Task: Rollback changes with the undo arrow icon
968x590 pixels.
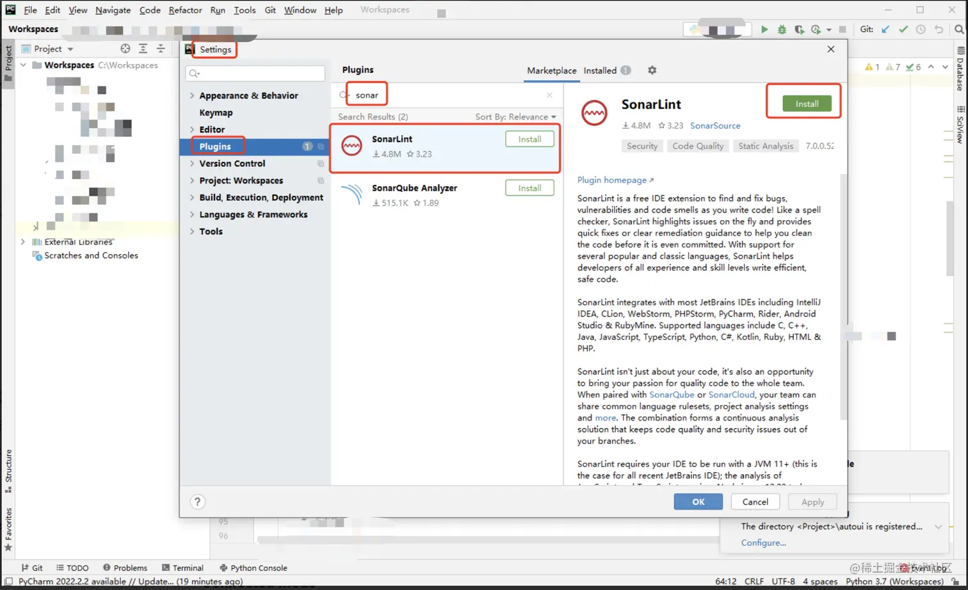Action: tap(939, 29)
